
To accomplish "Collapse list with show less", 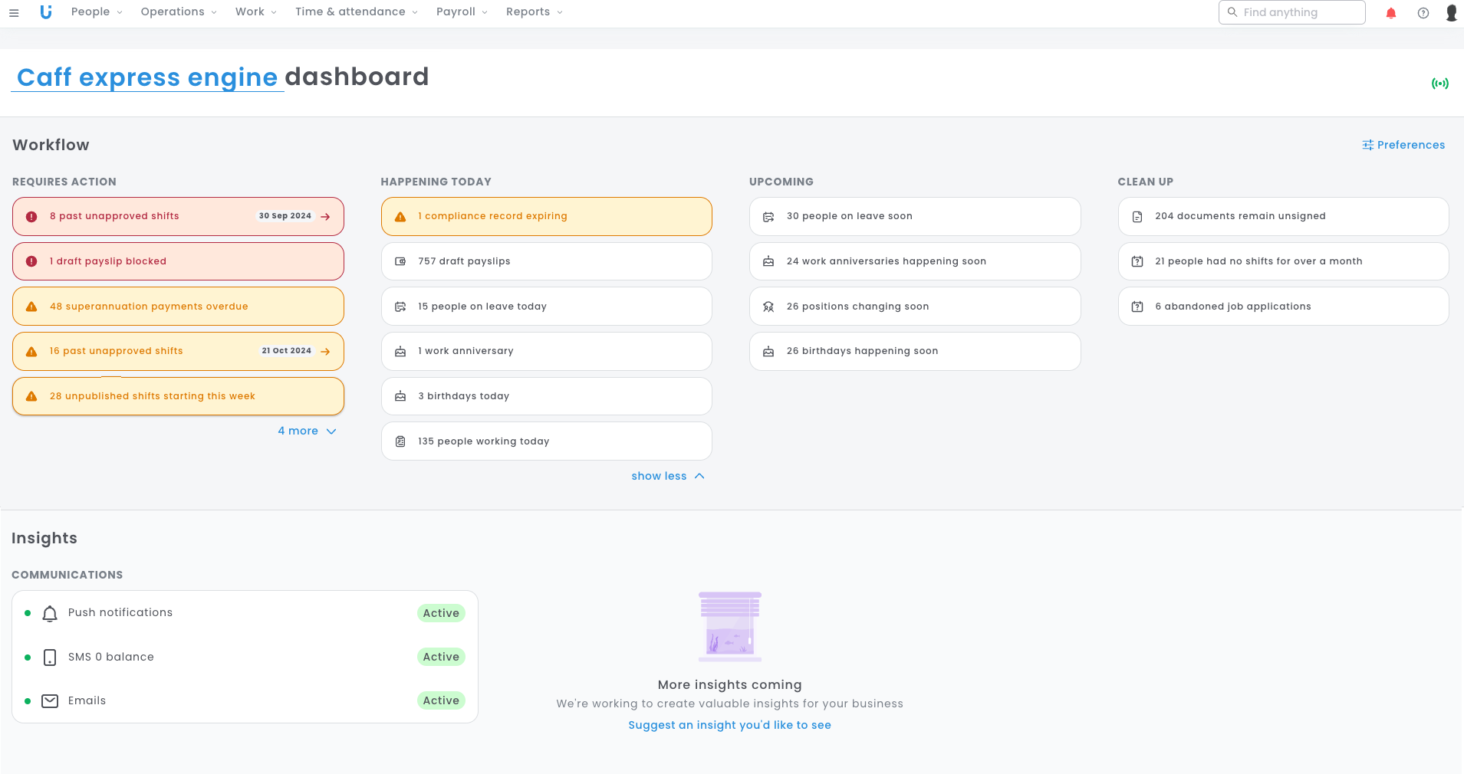I will 667,477.
